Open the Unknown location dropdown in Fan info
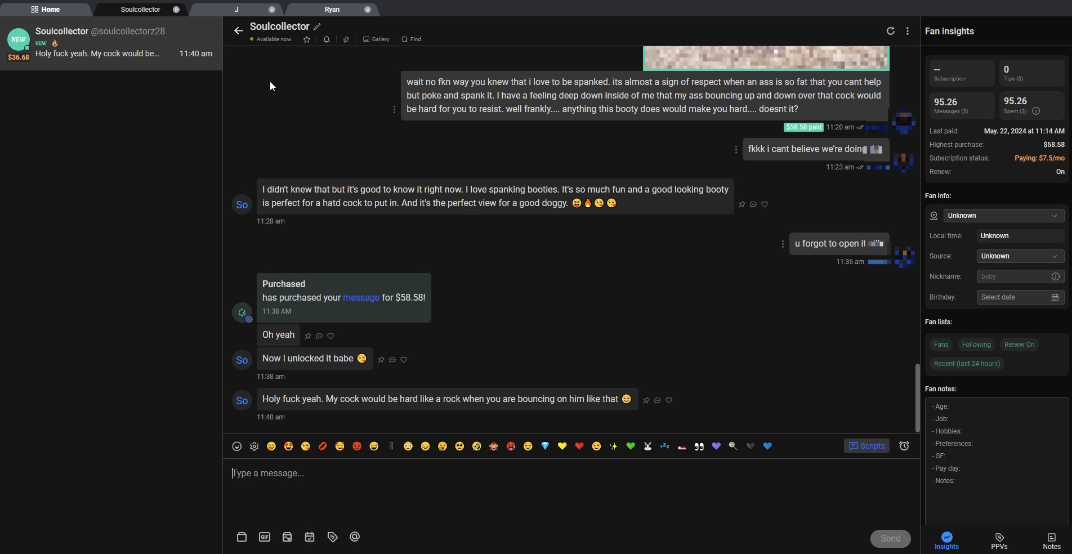Viewport: 1072px width, 554px height. point(1003,216)
